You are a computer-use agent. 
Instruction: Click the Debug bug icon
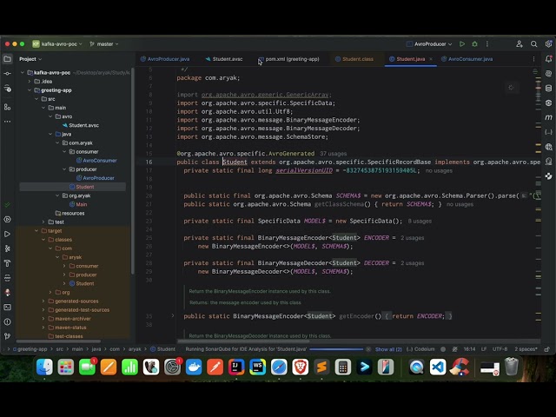tap(473, 43)
